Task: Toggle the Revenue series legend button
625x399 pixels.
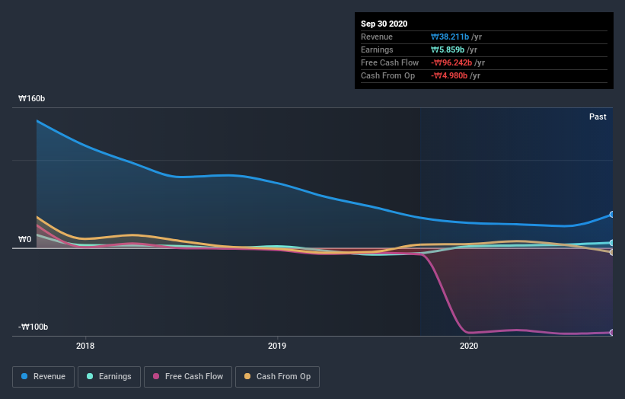Action: click(x=43, y=377)
